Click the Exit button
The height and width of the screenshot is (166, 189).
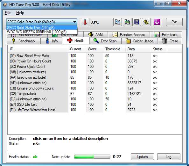(174, 22)
